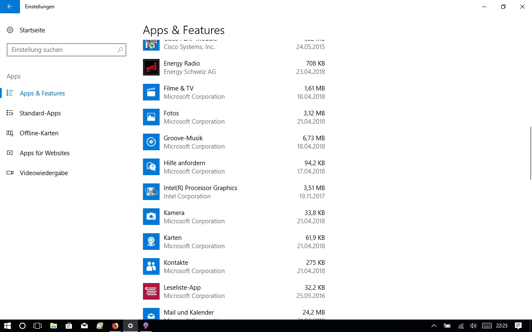532x332 pixels.
Task: Click the Energy Radio name text
Action: point(182,63)
